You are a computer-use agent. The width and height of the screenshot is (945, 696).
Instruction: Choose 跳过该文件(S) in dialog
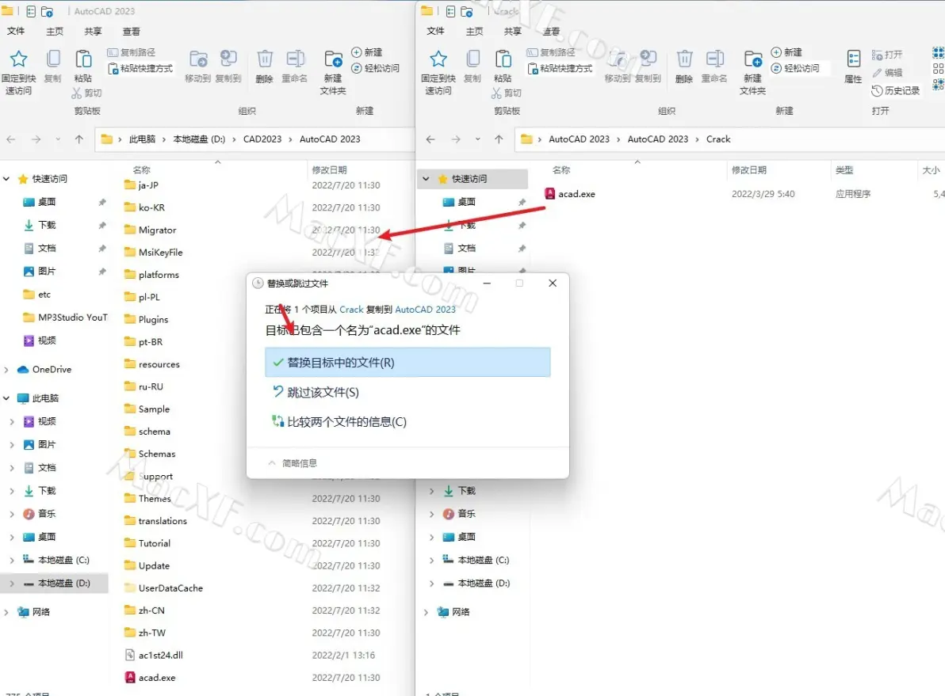pyautogui.click(x=407, y=393)
